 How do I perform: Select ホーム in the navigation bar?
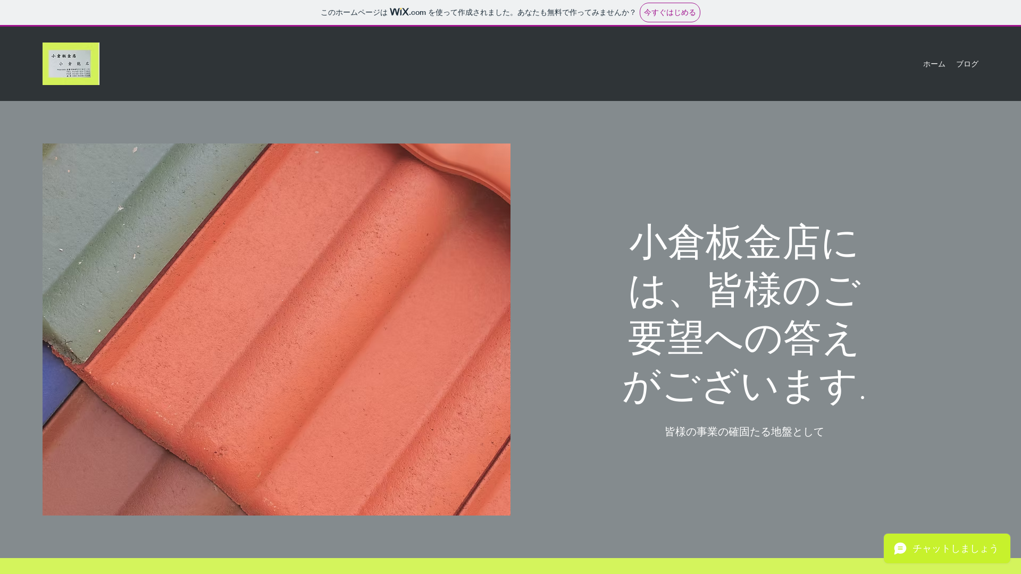pyautogui.click(x=934, y=63)
